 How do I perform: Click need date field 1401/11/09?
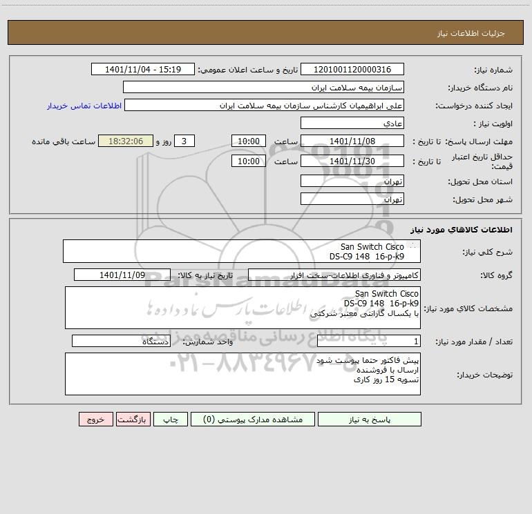tap(122, 275)
